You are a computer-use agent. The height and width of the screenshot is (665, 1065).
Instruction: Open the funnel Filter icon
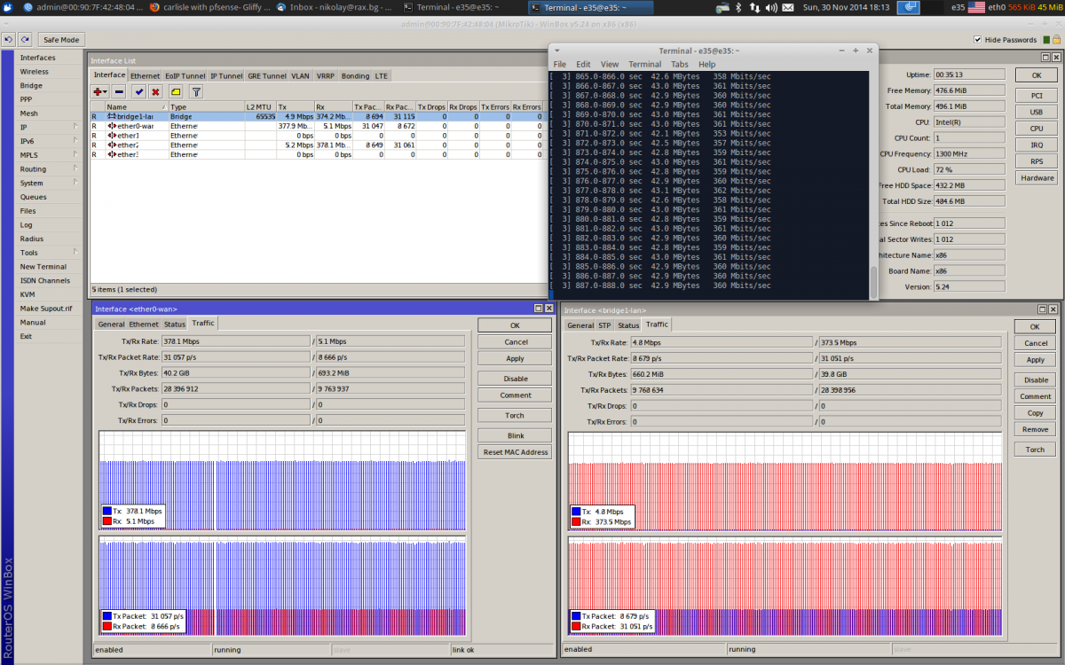(196, 91)
